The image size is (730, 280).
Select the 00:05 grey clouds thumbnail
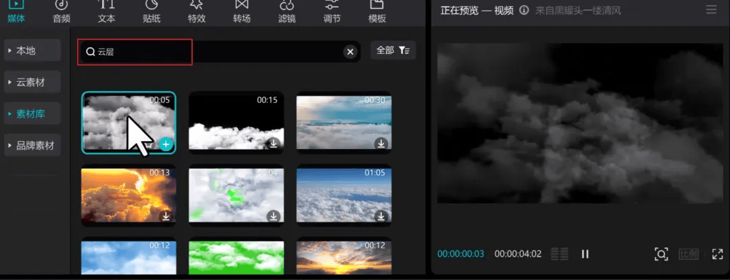click(129, 123)
